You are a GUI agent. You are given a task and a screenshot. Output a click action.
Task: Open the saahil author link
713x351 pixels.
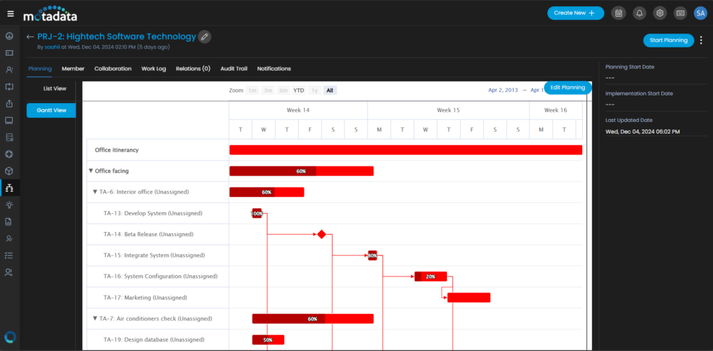(52, 47)
